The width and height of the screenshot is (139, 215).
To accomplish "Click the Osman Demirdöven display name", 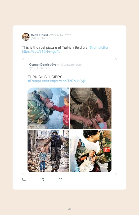I will pyautogui.click(x=44, y=65).
